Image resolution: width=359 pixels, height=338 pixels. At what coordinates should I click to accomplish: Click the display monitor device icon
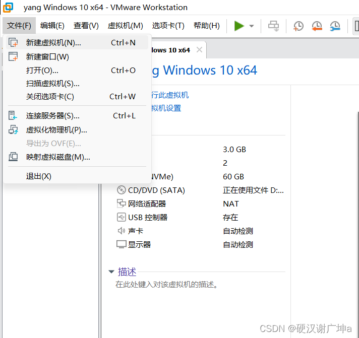point(121,244)
